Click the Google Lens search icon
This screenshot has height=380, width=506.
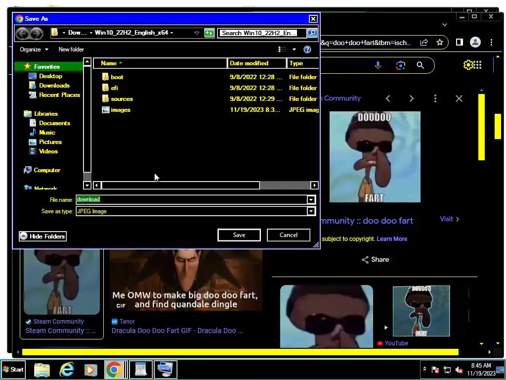(x=400, y=65)
